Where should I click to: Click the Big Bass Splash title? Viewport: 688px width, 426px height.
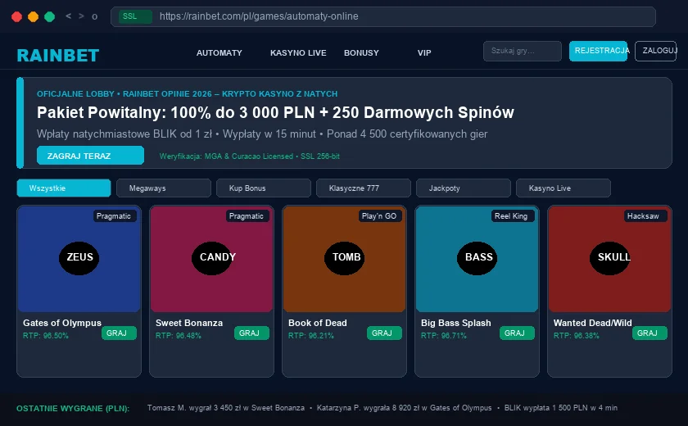pos(456,323)
